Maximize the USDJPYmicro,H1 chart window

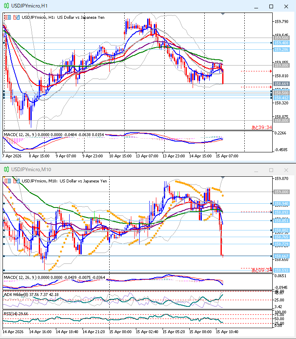click(271, 7)
